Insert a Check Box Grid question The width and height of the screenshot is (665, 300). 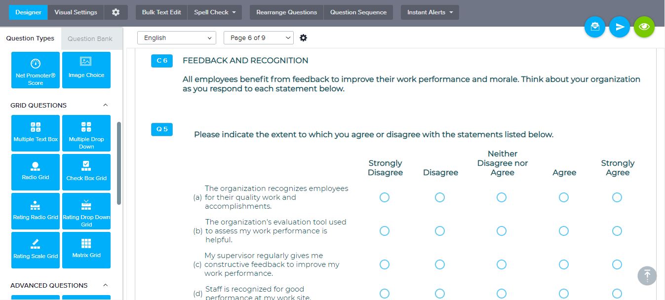coord(86,172)
